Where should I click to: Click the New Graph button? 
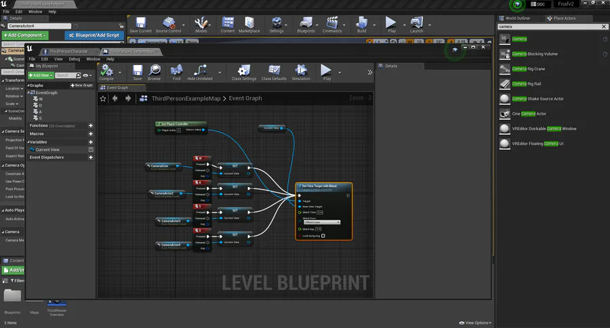pyautogui.click(x=82, y=85)
